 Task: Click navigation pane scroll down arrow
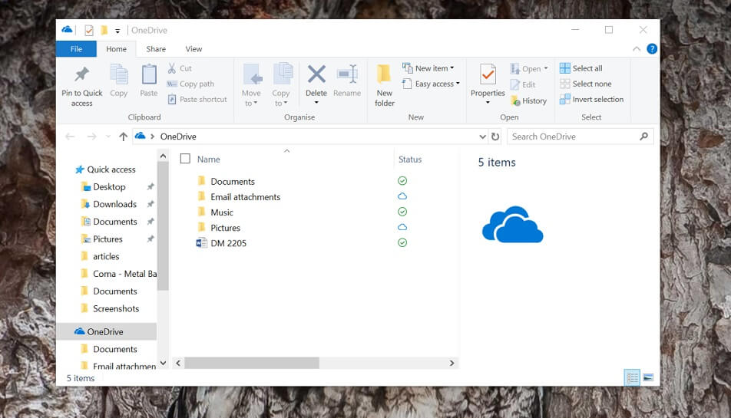163,363
